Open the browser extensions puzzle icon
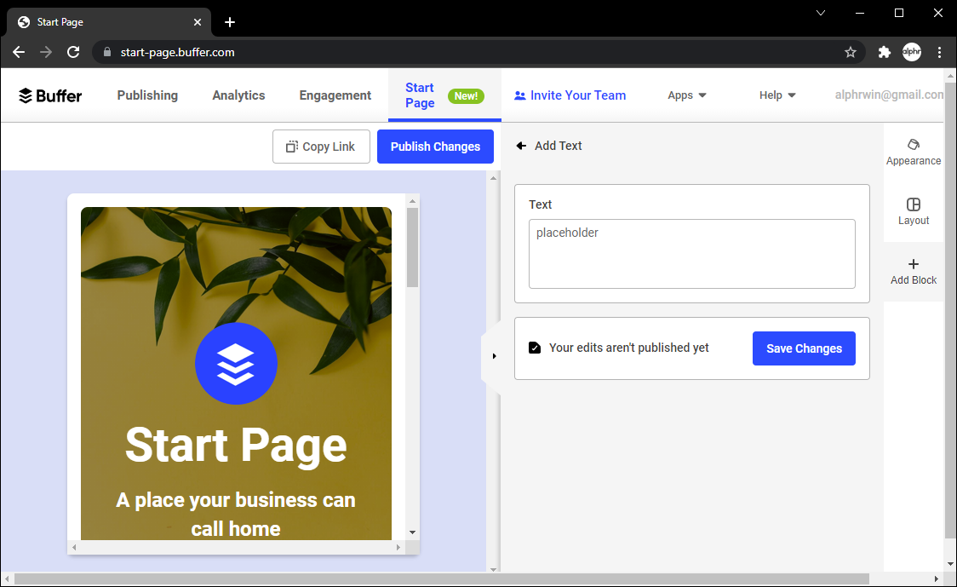Screen dimensions: 957x587 tap(884, 52)
